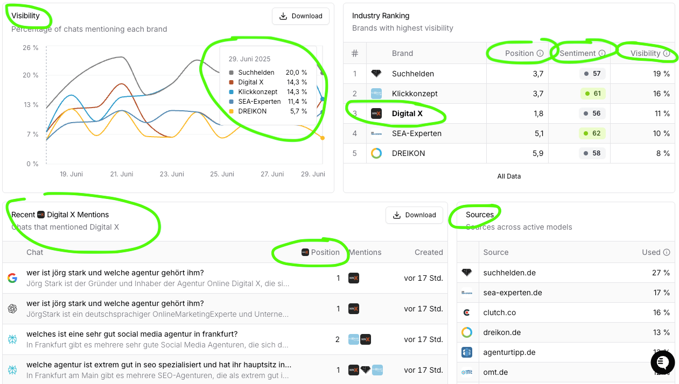
Task: Click the Used column info icon
Action: pos(667,252)
